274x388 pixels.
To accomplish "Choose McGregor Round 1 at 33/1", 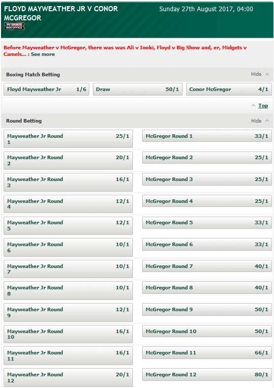I will (x=207, y=136).
